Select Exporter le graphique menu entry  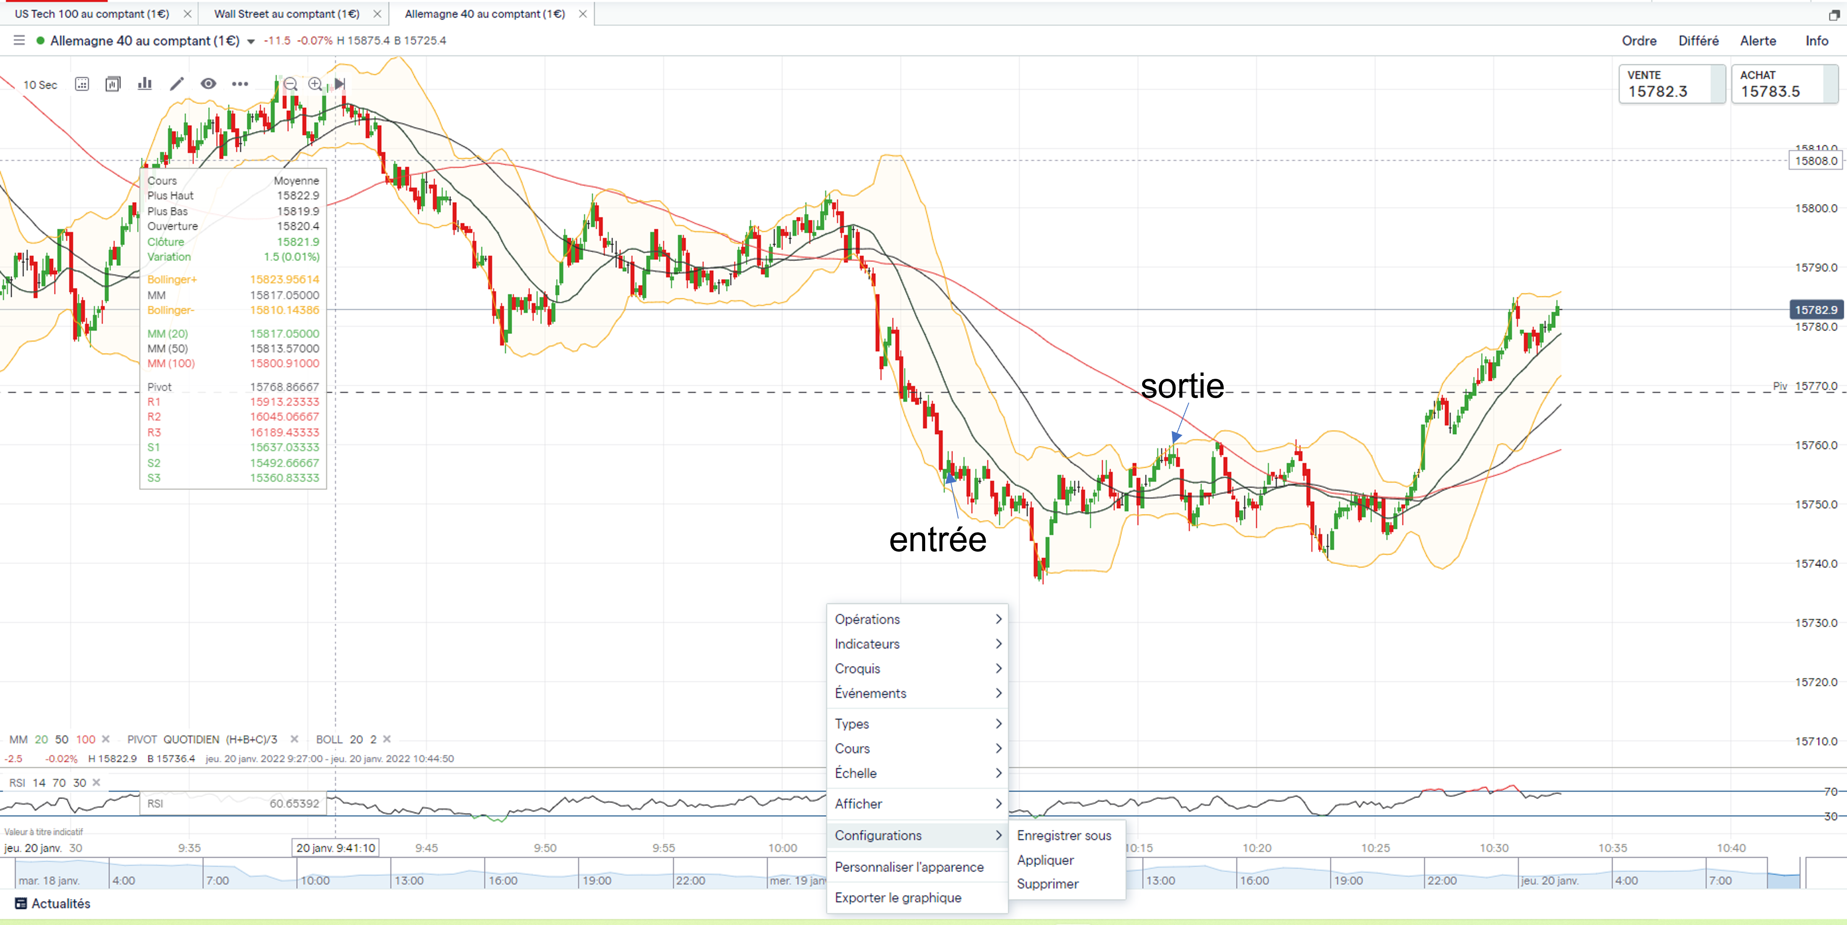pos(898,898)
